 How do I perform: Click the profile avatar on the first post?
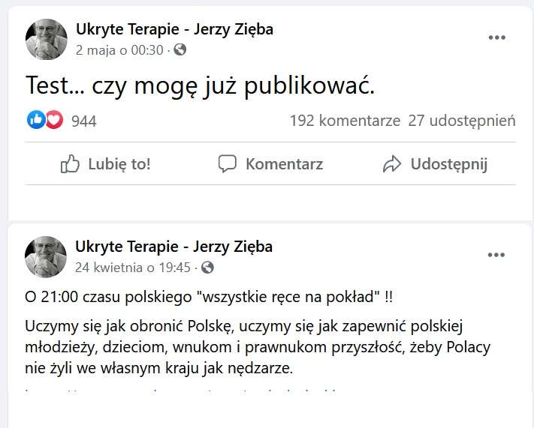[x=47, y=39]
